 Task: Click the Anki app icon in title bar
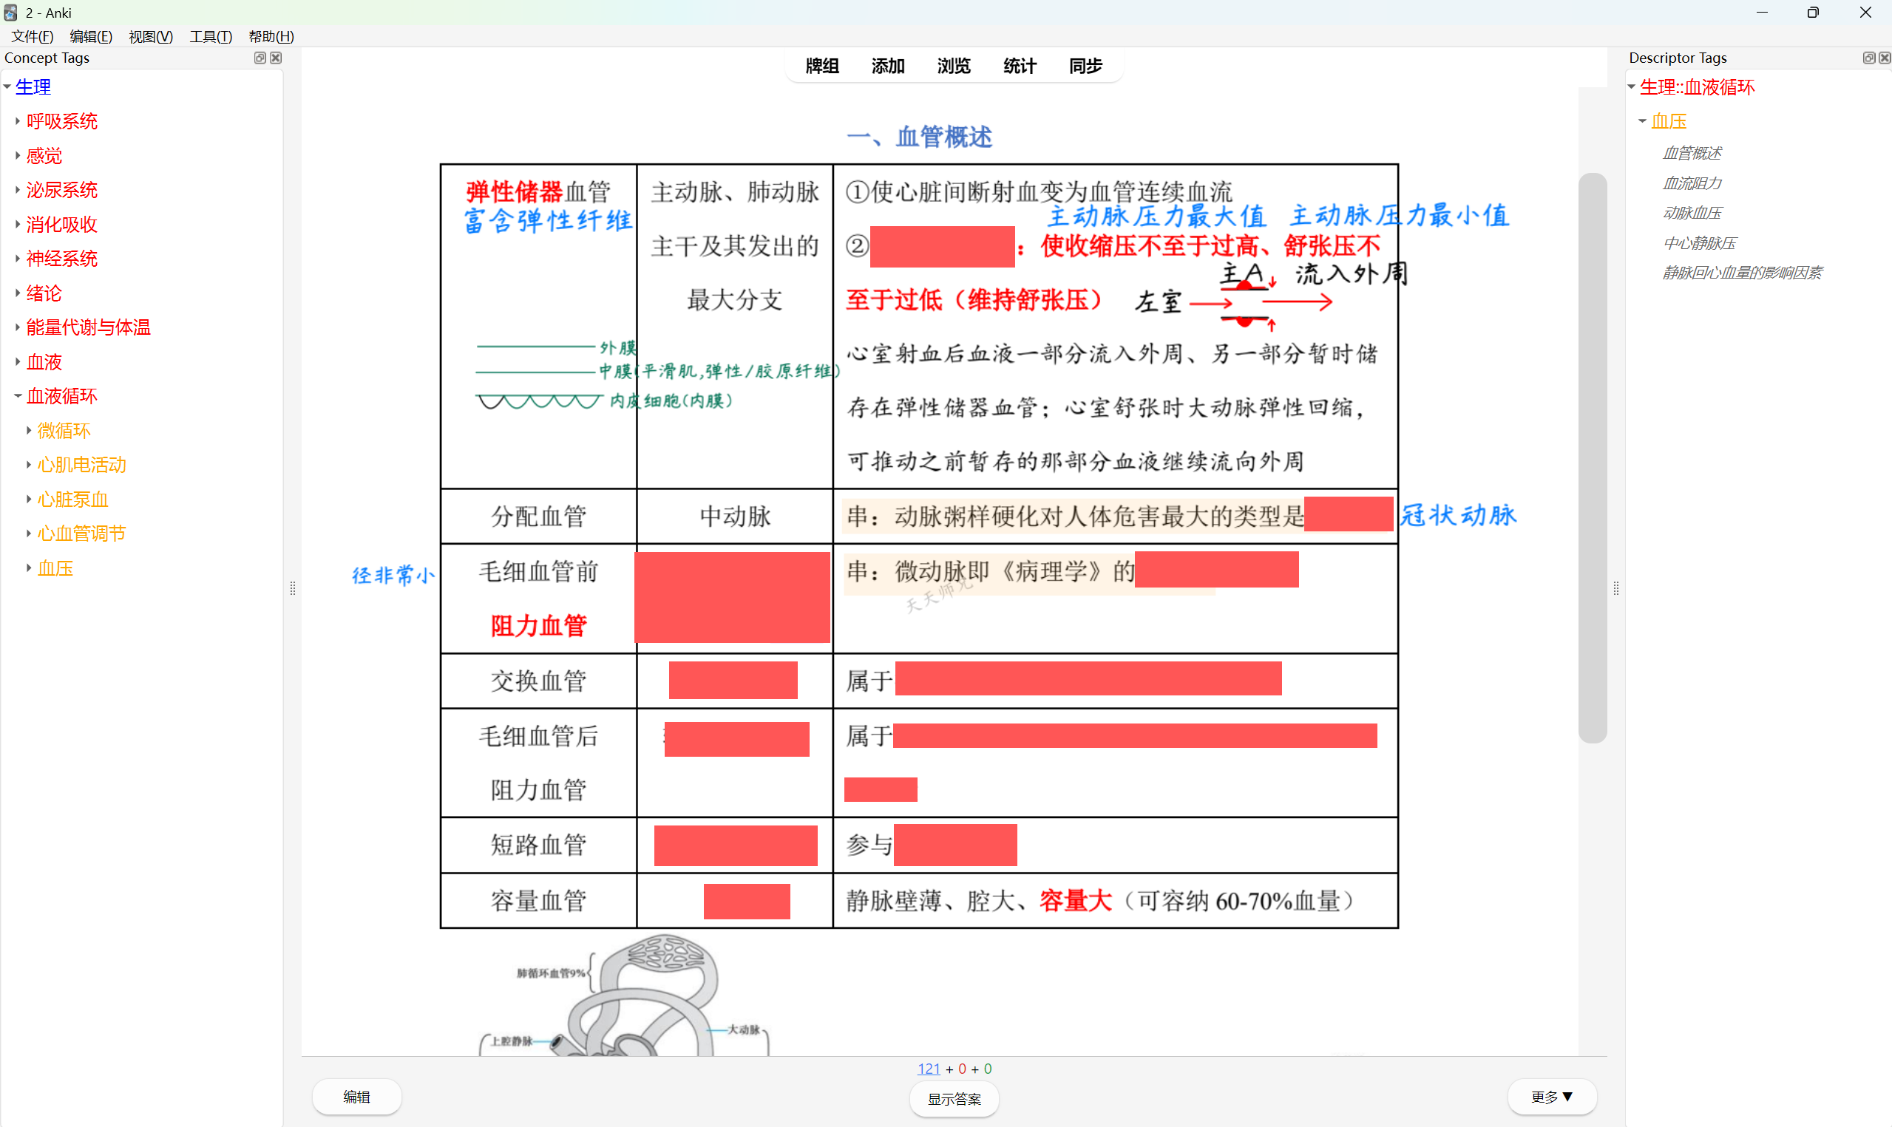click(10, 12)
